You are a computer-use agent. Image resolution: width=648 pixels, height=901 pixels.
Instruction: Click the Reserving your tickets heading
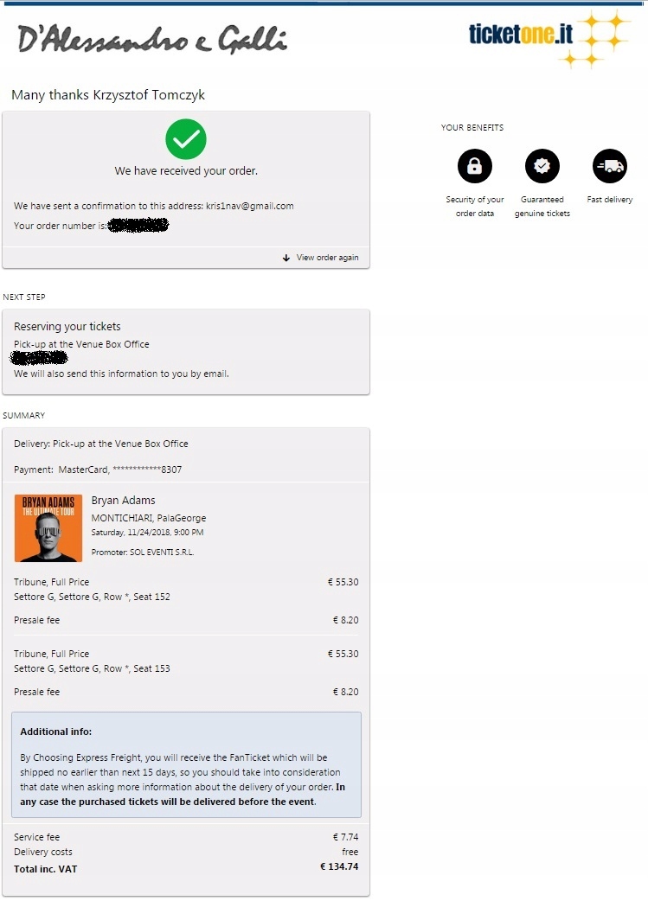67,327
